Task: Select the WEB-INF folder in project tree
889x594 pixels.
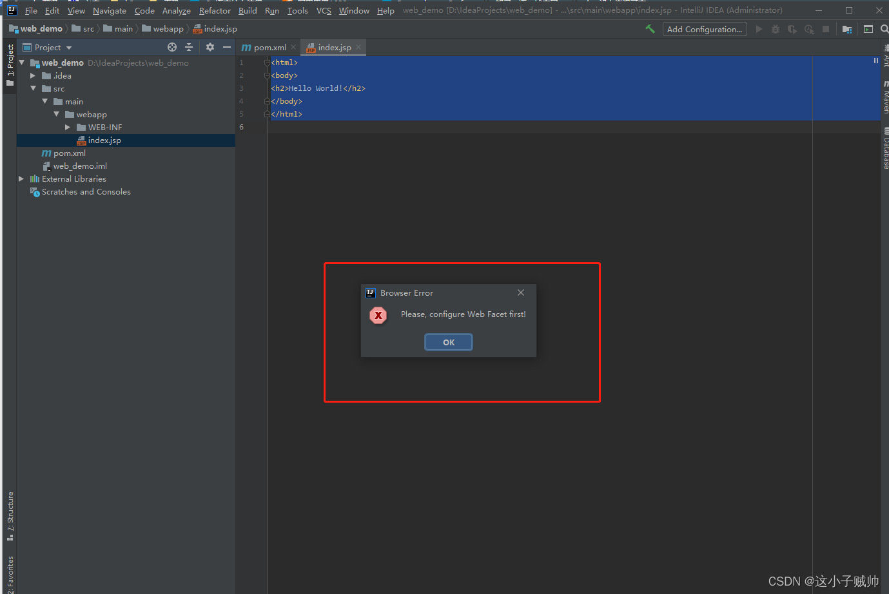Action: pos(105,128)
